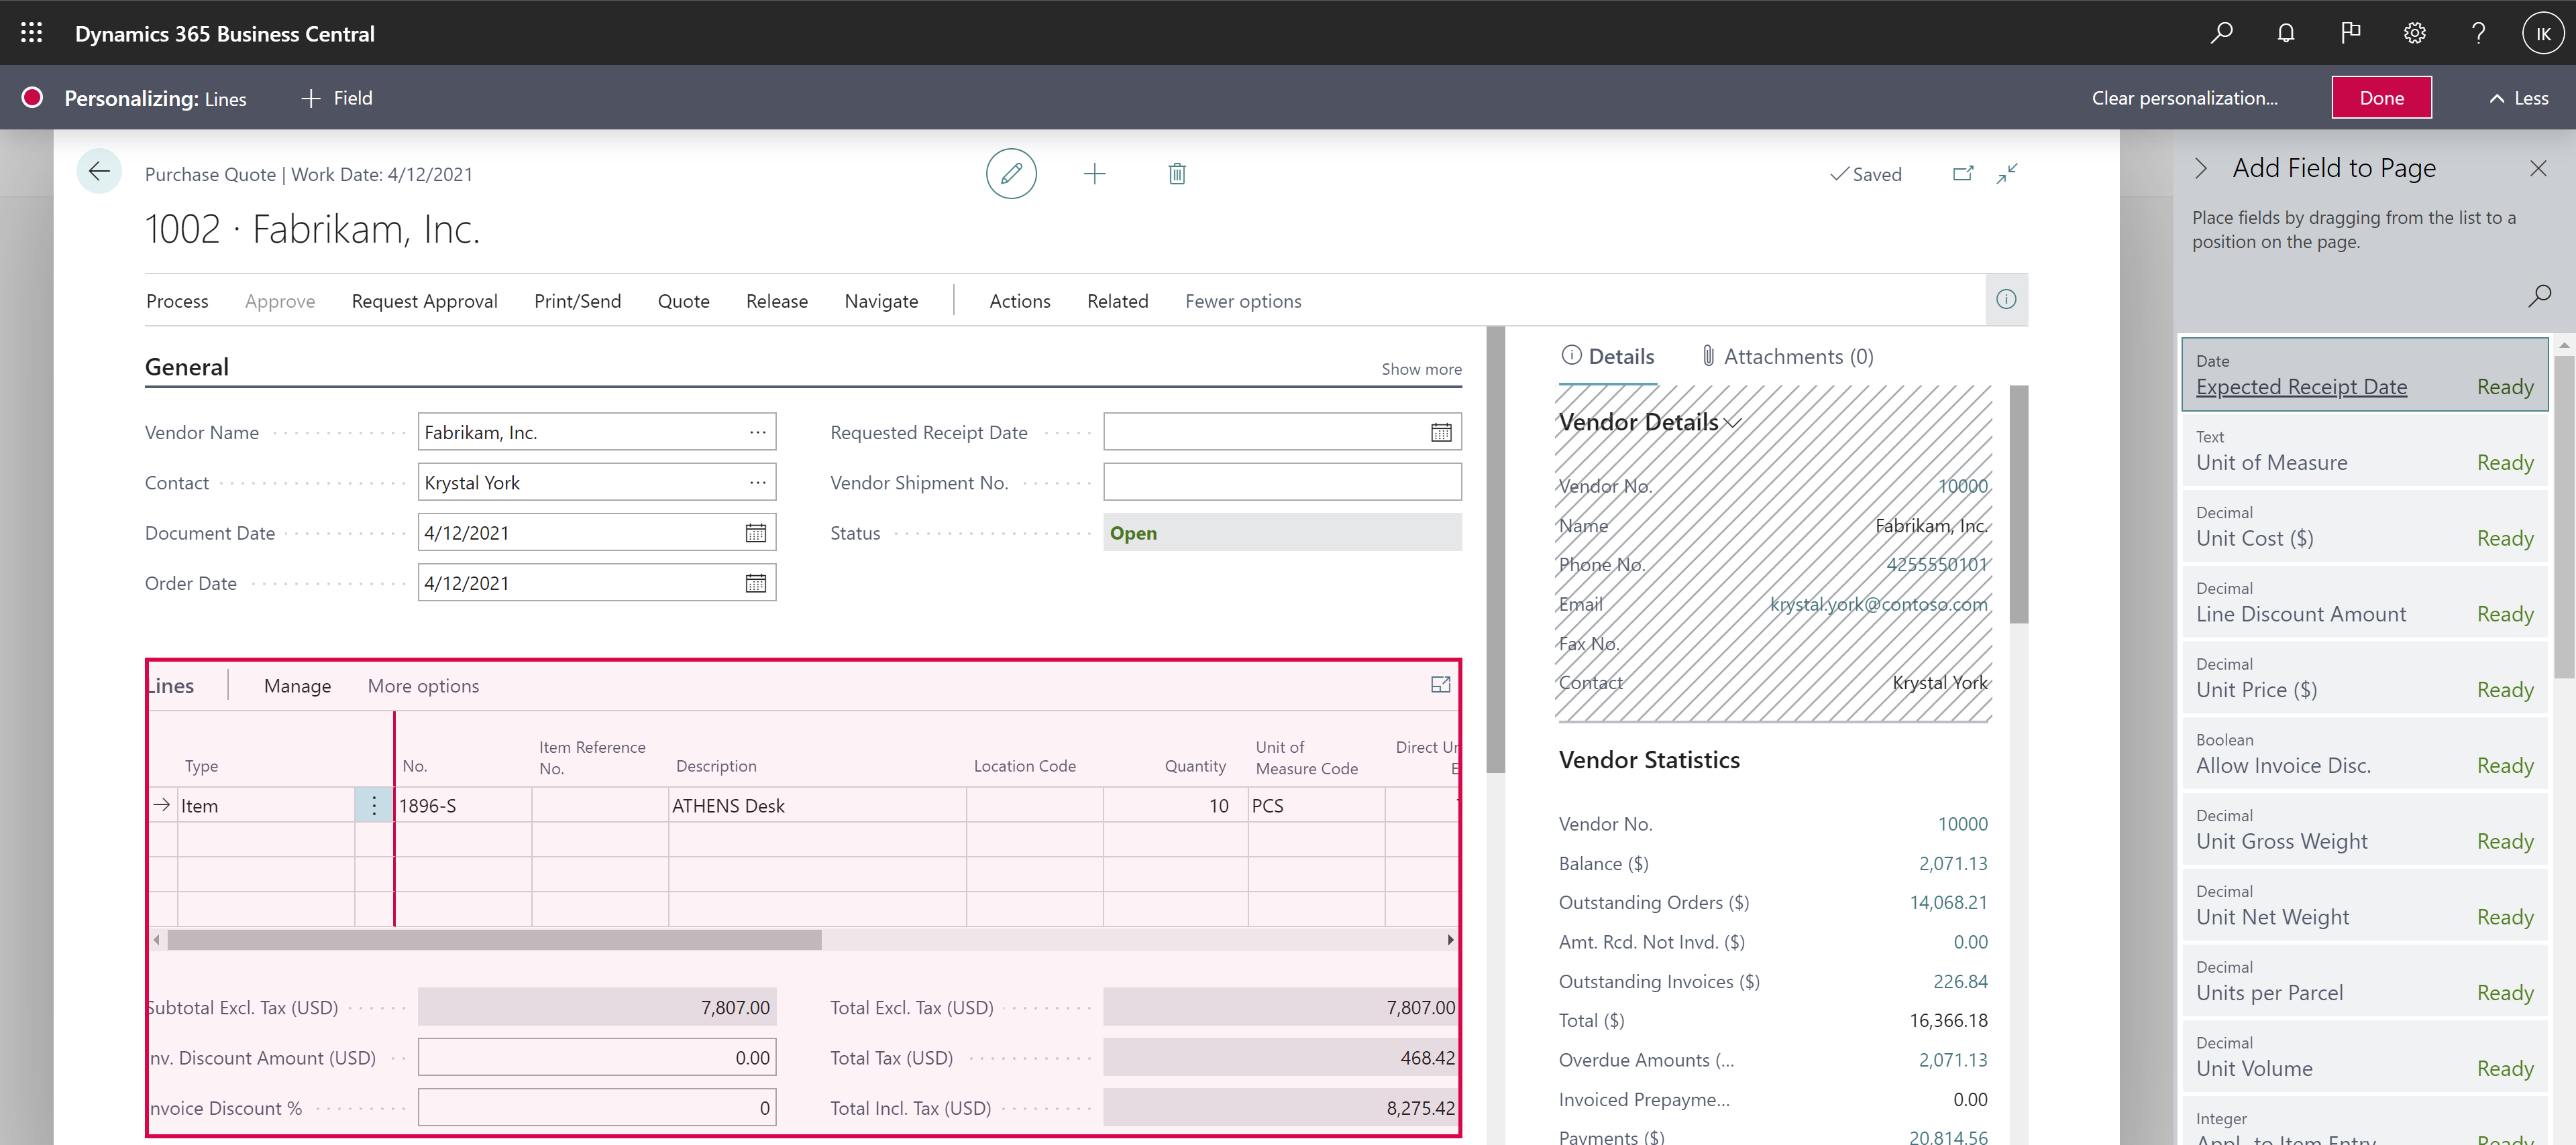Click the settings gear icon top right
Image resolution: width=2576 pixels, height=1145 pixels.
tap(2415, 33)
